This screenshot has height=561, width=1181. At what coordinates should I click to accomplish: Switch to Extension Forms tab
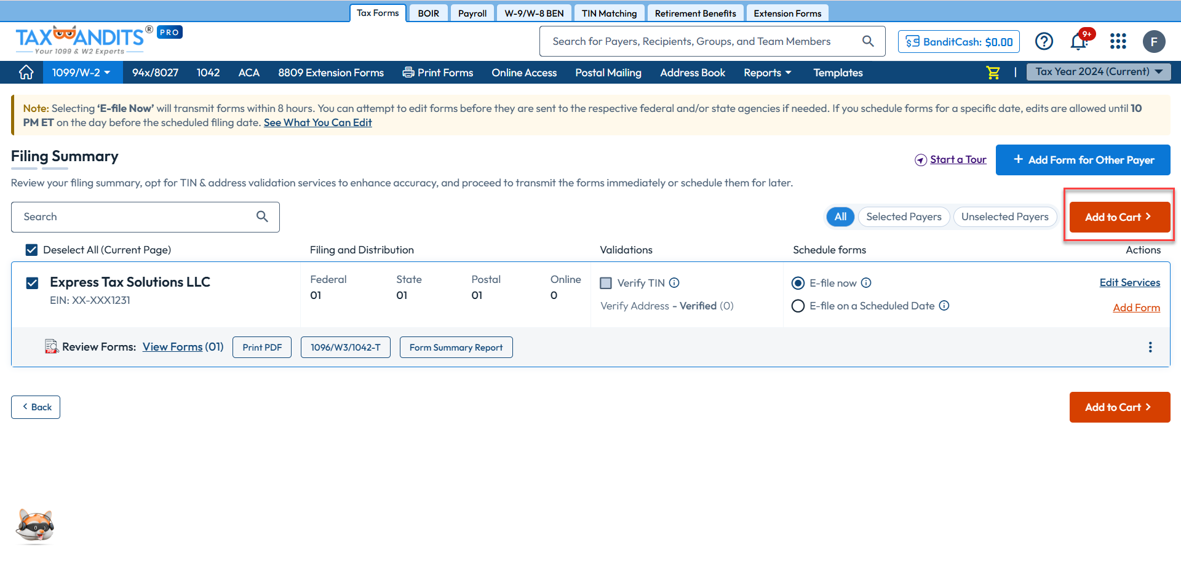(x=787, y=13)
